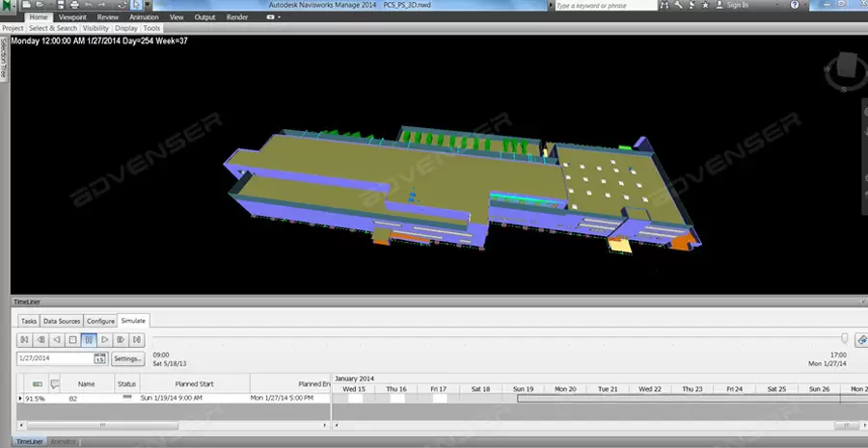Image resolution: width=868 pixels, height=448 pixels.
Task: Click the Save icon in quick access toolbar
Action: pos(61,5)
